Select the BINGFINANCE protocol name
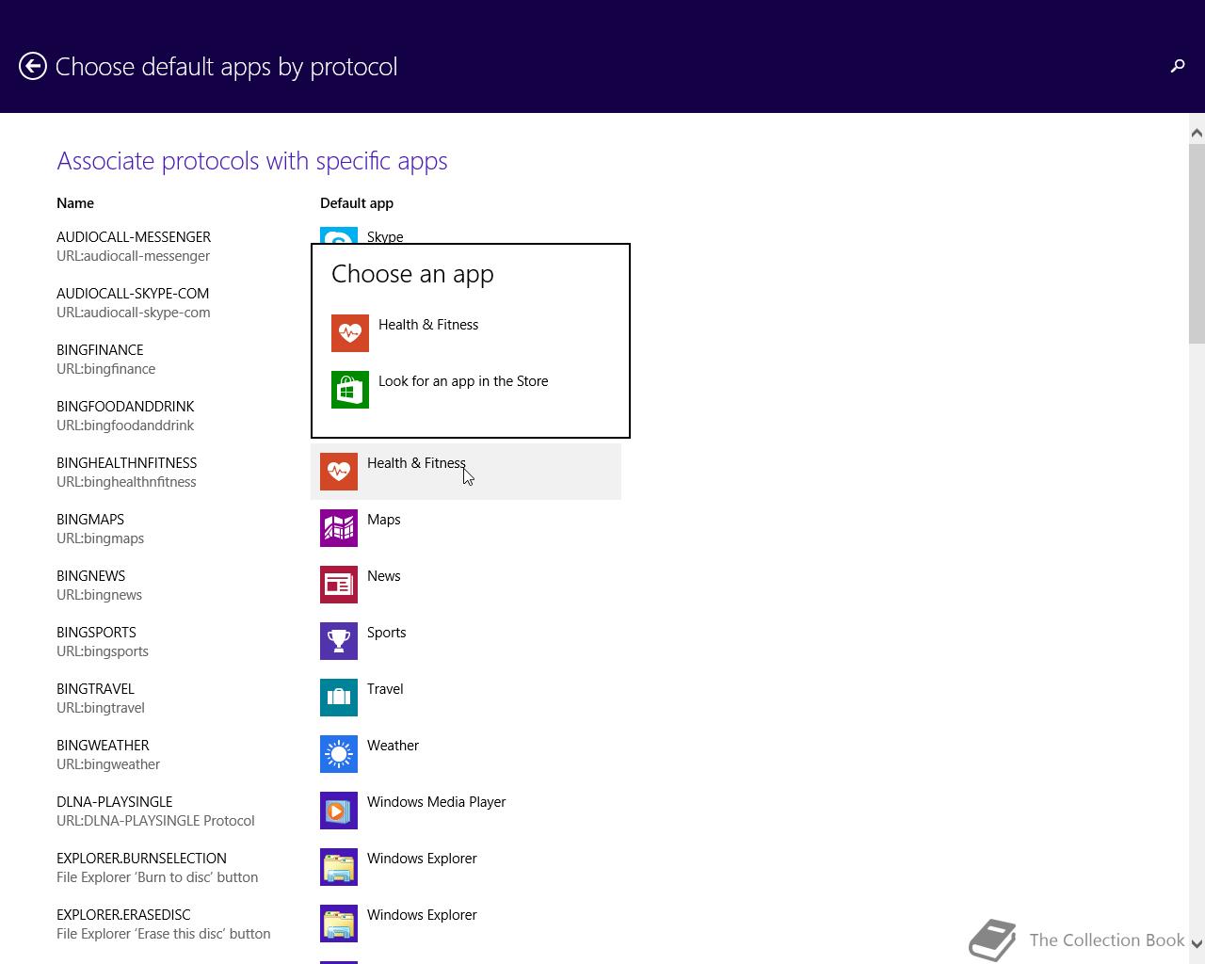The width and height of the screenshot is (1205, 964). pos(100,350)
